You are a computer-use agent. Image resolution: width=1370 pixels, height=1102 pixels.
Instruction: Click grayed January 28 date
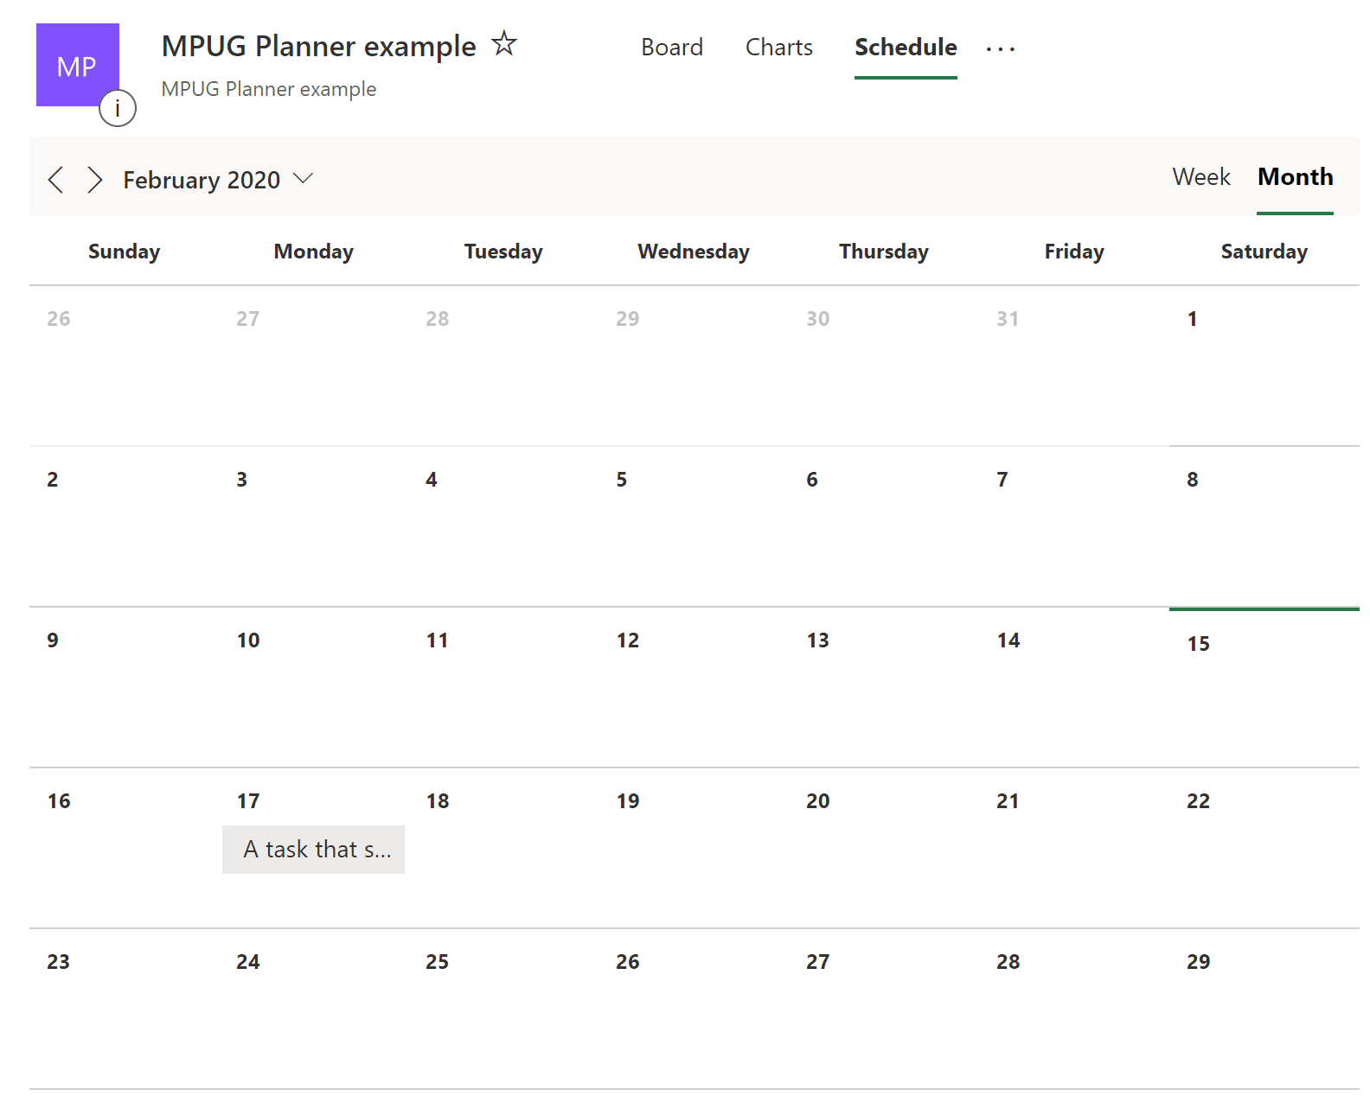click(438, 319)
